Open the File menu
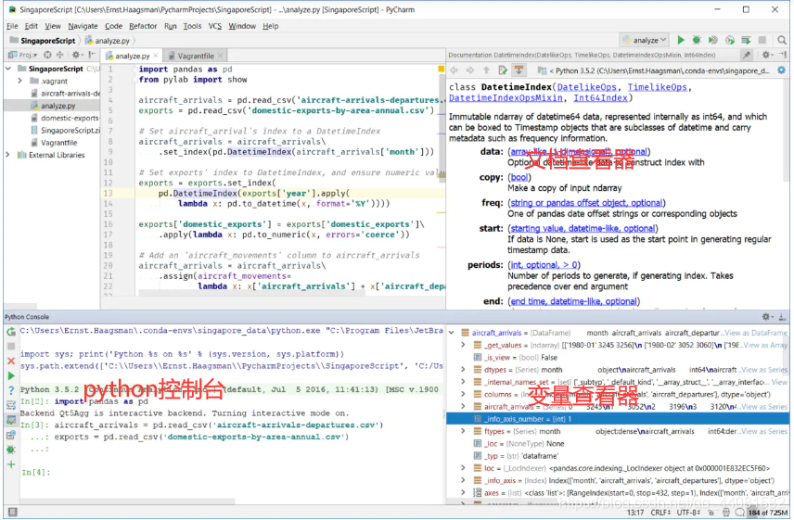Viewport: 794px width, 520px height. pyautogui.click(x=12, y=26)
